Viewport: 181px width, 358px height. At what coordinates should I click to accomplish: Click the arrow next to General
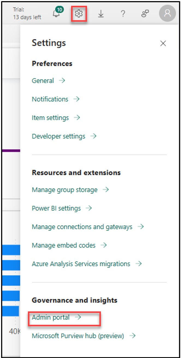[62, 80]
